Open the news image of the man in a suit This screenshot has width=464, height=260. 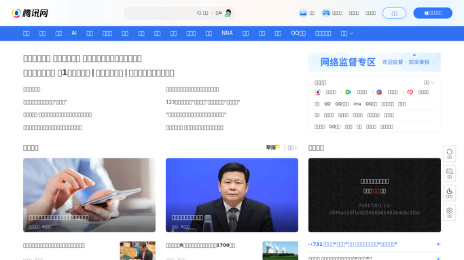232,195
